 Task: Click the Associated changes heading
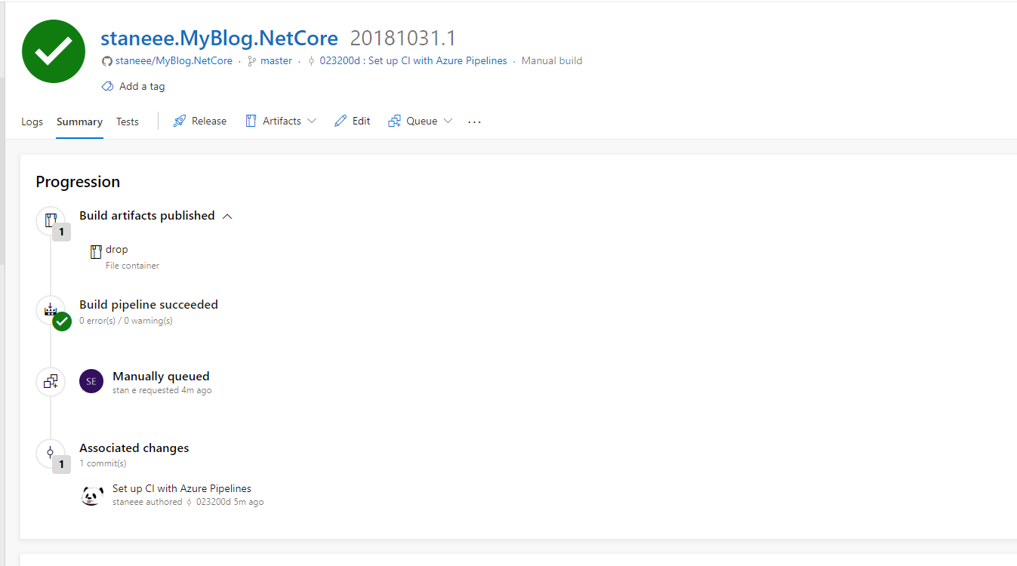pos(134,448)
